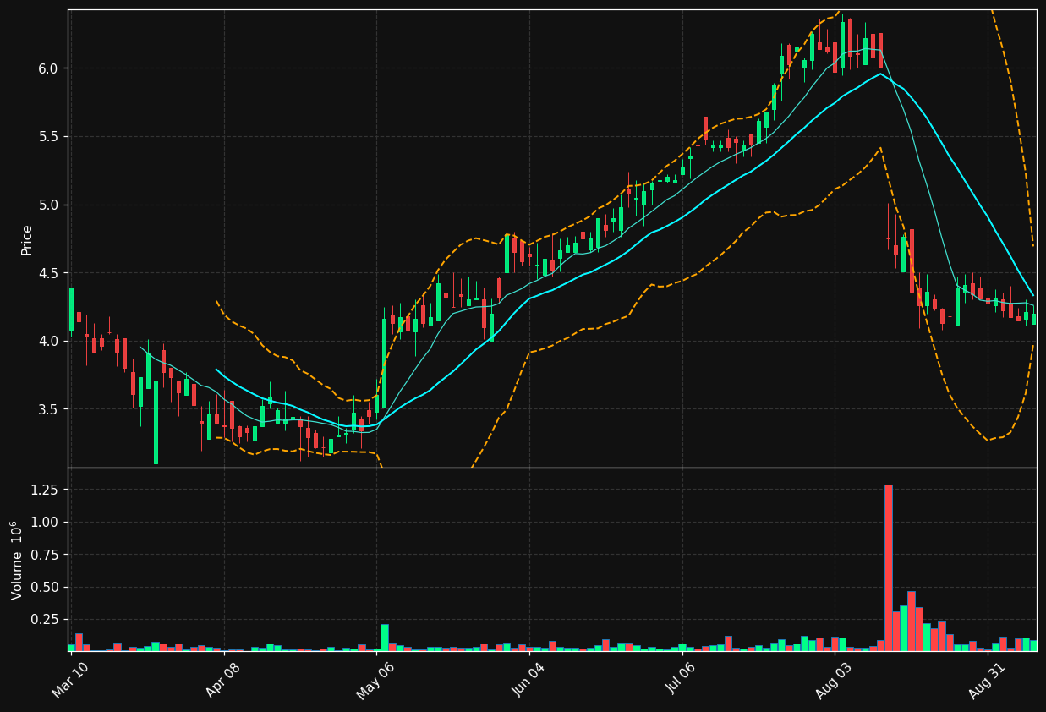This screenshot has width=1046, height=712.
Task: Click the 6.0 price tick label
Action: point(50,68)
